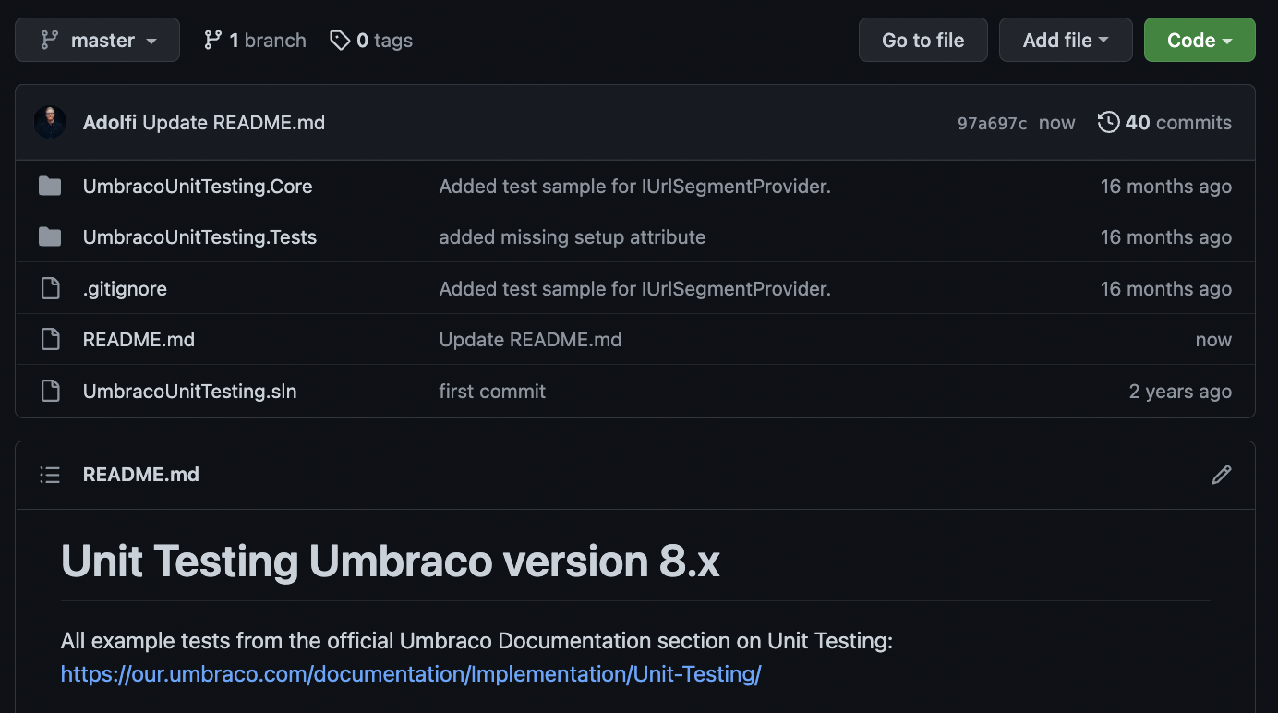Screen dimensions: 1278x713
Task: Click the tag icon beside '0 tags'
Action: [340, 40]
